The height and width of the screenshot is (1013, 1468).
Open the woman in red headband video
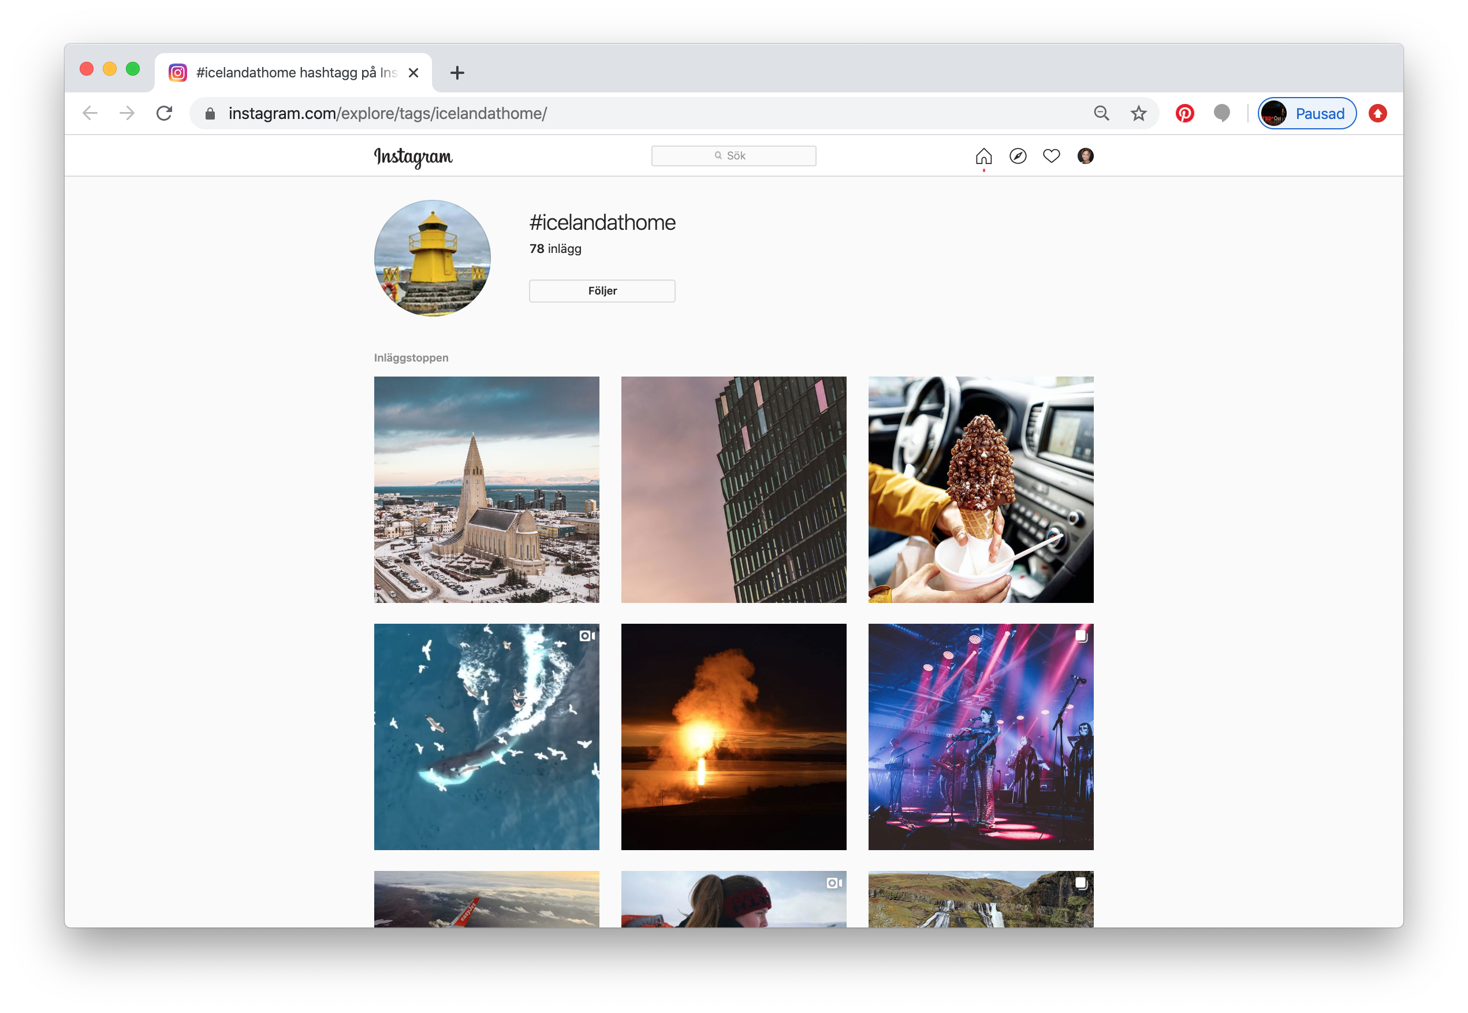pyautogui.click(x=733, y=899)
